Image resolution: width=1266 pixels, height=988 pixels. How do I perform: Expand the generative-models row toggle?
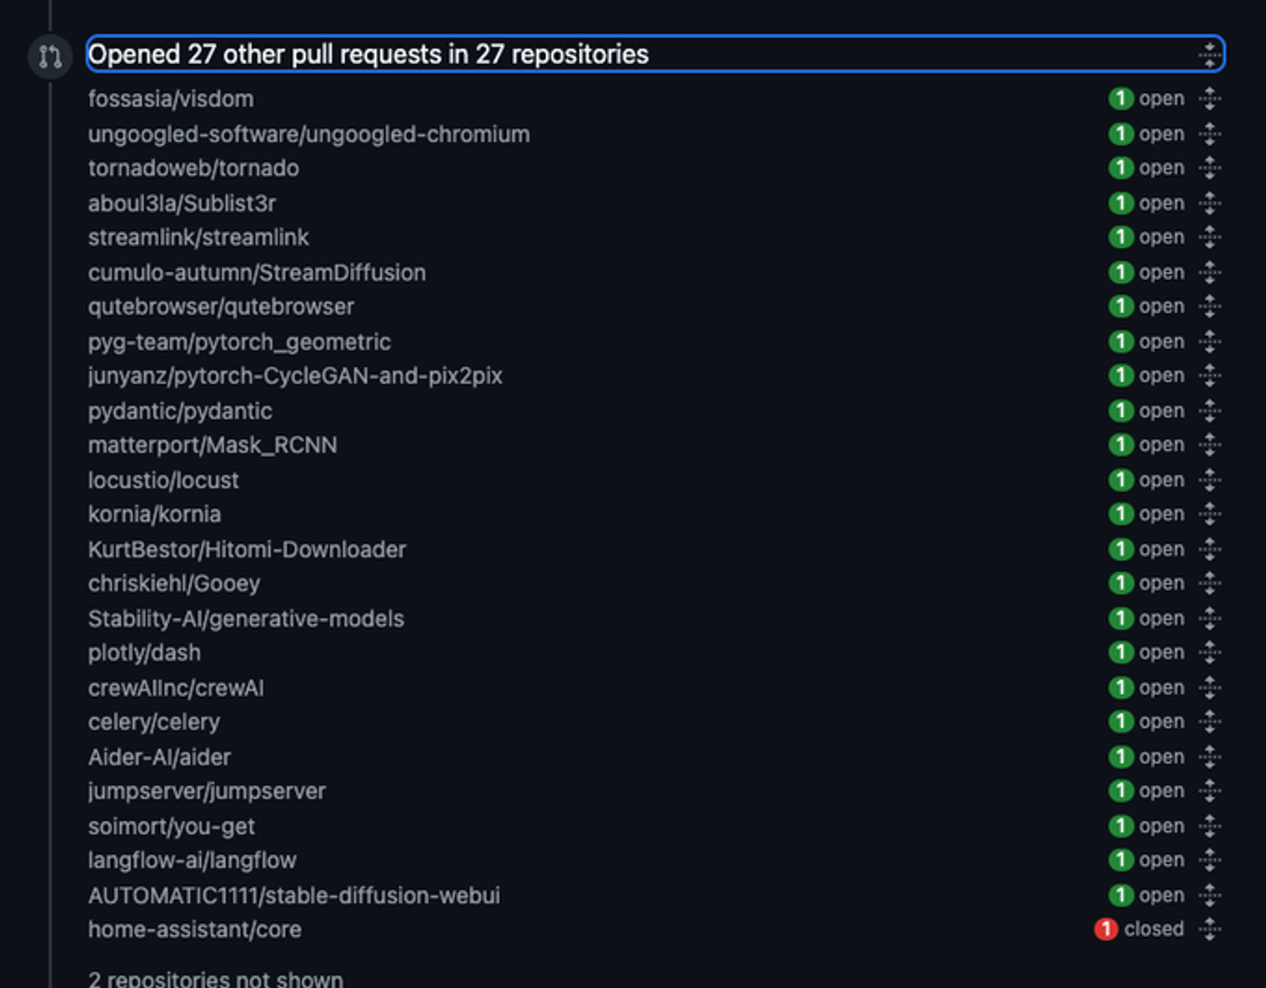point(1209,619)
